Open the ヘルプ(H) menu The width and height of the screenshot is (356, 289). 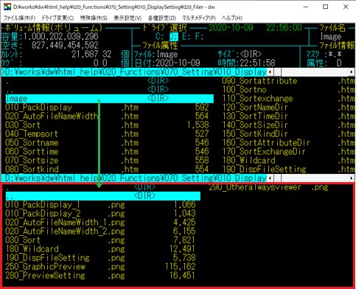(x=232, y=18)
